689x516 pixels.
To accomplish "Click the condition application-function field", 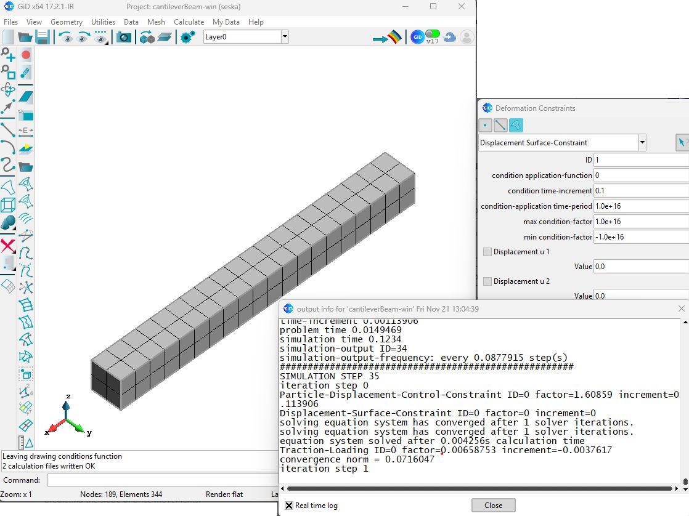I will (x=641, y=175).
